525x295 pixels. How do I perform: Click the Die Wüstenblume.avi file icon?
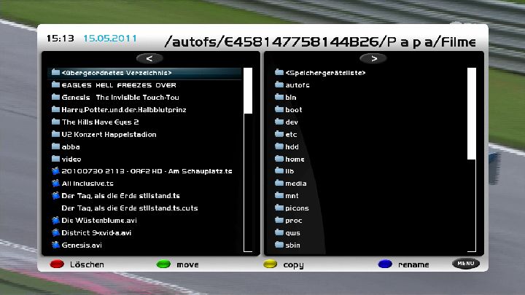click(55, 220)
